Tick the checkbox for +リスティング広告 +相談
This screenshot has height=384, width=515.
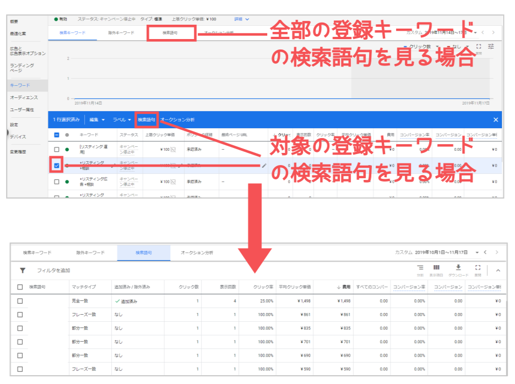point(57,182)
